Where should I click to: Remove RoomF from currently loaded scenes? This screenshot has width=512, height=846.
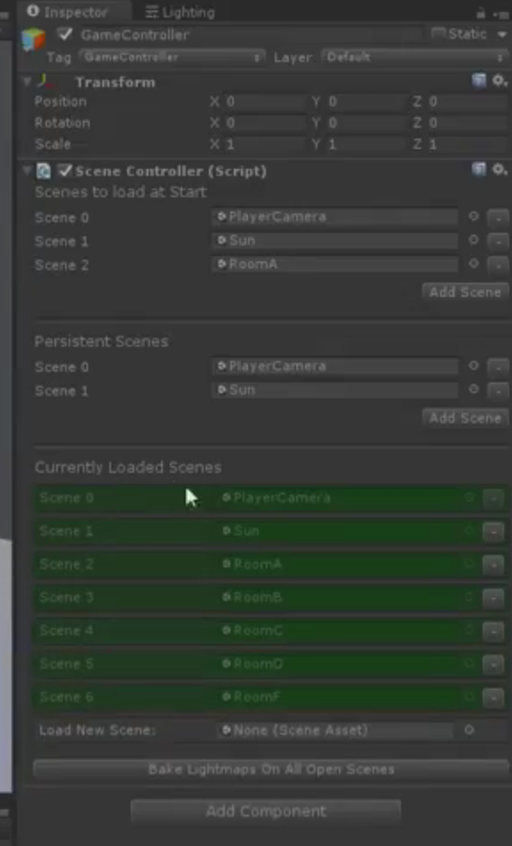(493, 697)
